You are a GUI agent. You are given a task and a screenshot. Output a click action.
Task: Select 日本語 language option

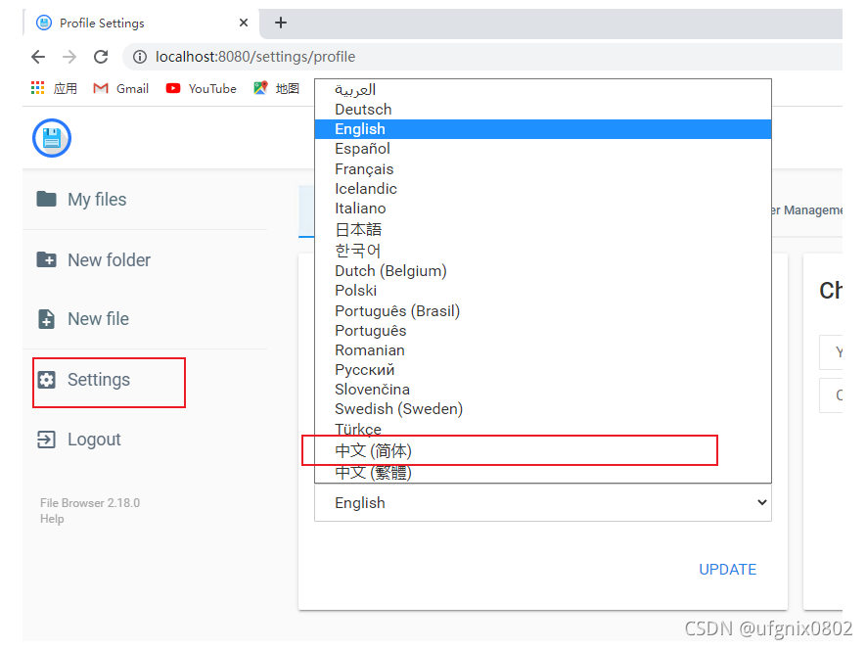[x=358, y=229]
